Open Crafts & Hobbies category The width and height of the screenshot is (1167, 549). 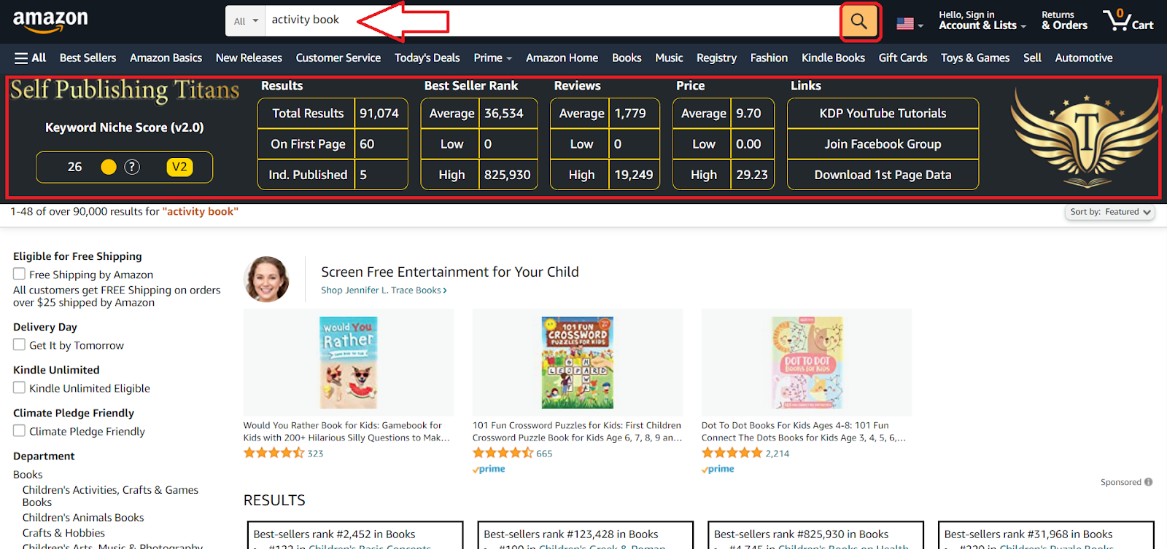63,533
